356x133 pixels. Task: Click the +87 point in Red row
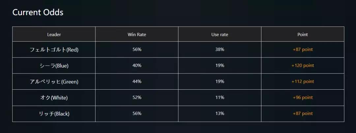(x=303, y=50)
